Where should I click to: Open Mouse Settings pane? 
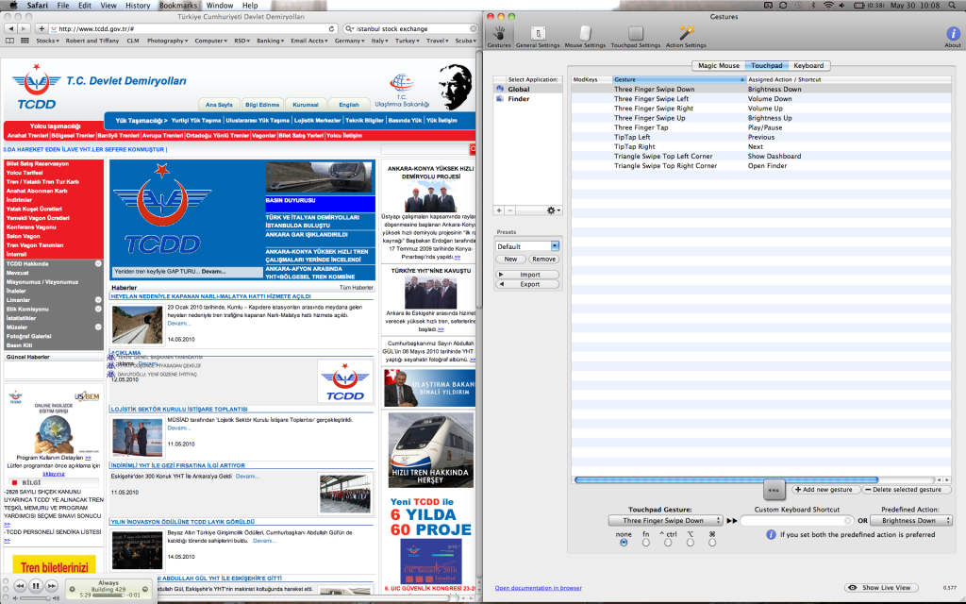pyautogui.click(x=585, y=37)
